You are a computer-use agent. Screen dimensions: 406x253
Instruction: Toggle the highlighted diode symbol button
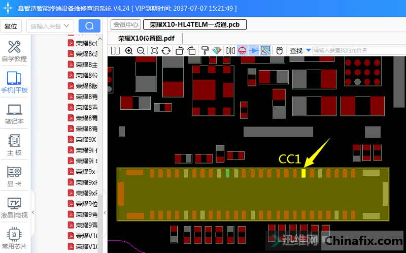254,50
